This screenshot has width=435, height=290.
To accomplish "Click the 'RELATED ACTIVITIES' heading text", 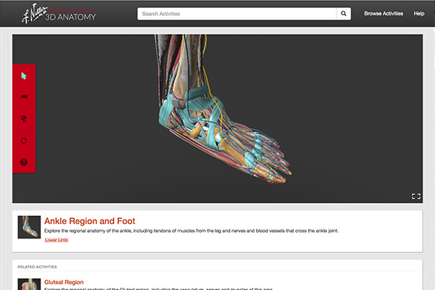I will tap(37, 267).
